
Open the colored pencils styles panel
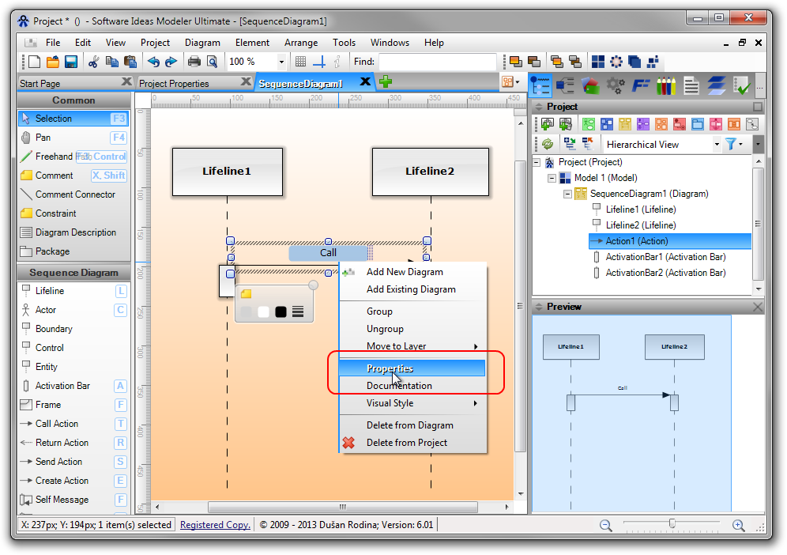tap(666, 86)
